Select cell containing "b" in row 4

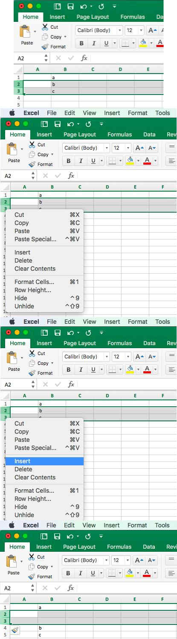coord(52,628)
